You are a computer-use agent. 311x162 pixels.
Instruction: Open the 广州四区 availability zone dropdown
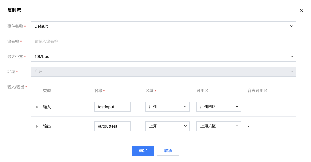[x=218, y=107]
